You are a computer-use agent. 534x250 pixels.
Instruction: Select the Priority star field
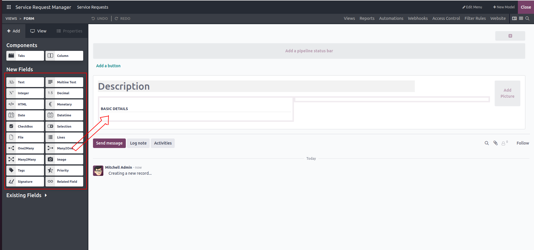pos(64,170)
